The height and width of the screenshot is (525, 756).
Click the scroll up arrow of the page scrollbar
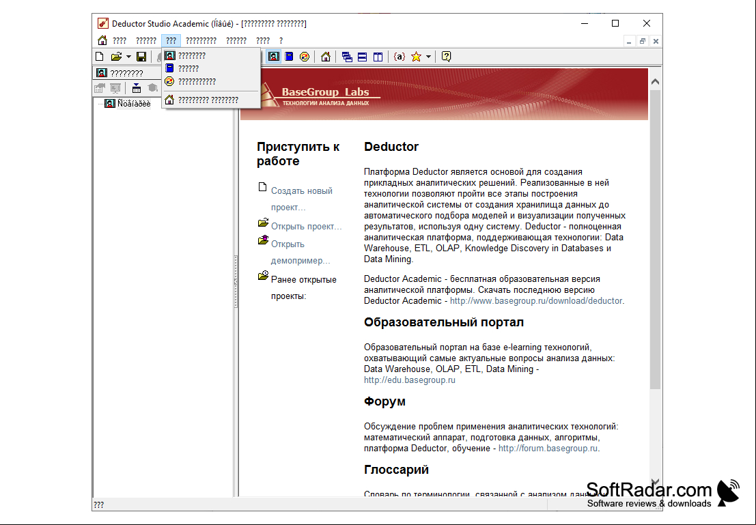pos(655,81)
